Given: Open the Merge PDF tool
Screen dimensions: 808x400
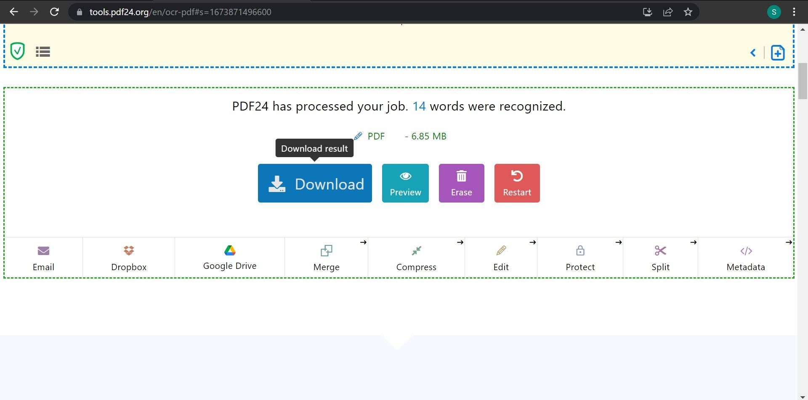Looking at the screenshot, I should point(327,257).
